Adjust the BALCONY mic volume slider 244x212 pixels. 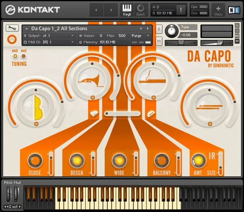(179, 164)
